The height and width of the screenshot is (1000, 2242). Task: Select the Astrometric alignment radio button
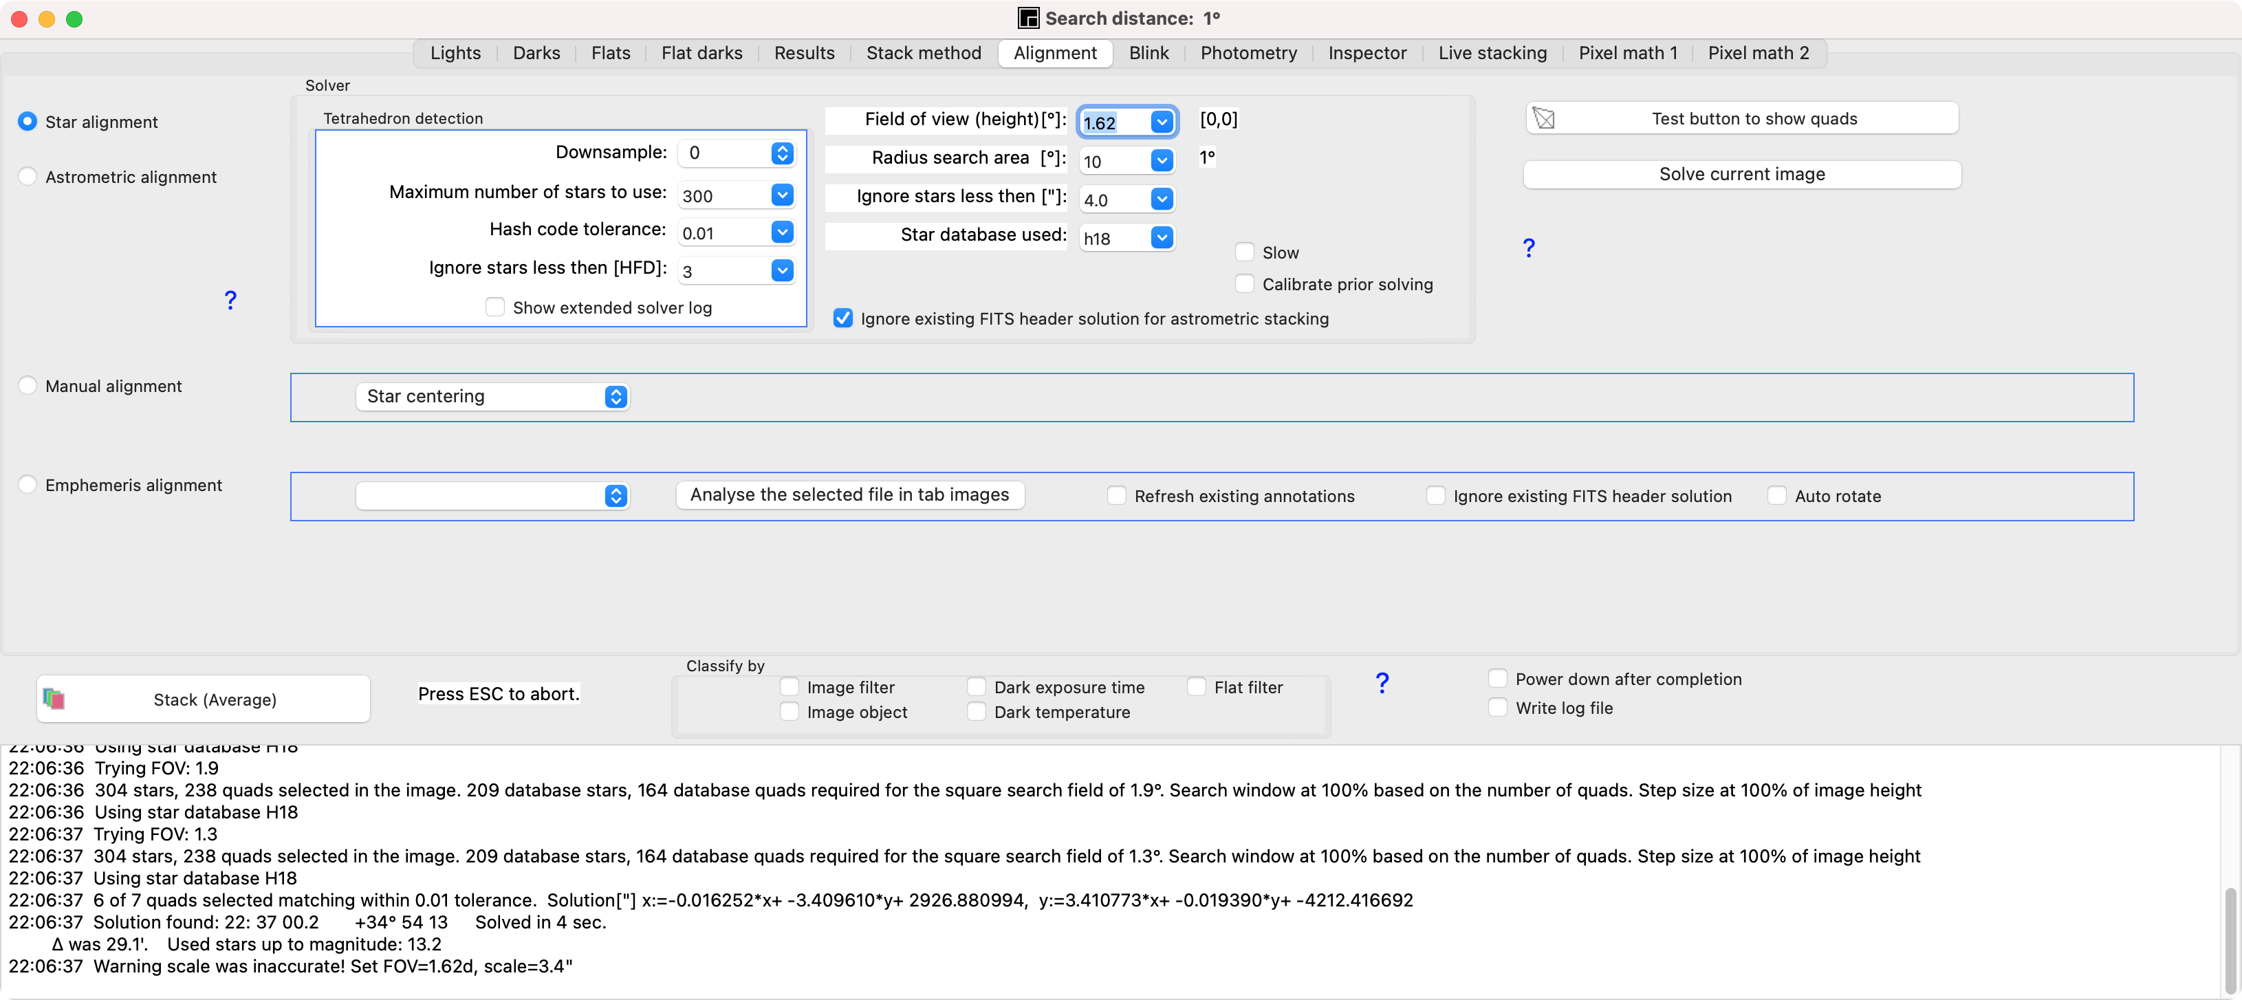28,177
